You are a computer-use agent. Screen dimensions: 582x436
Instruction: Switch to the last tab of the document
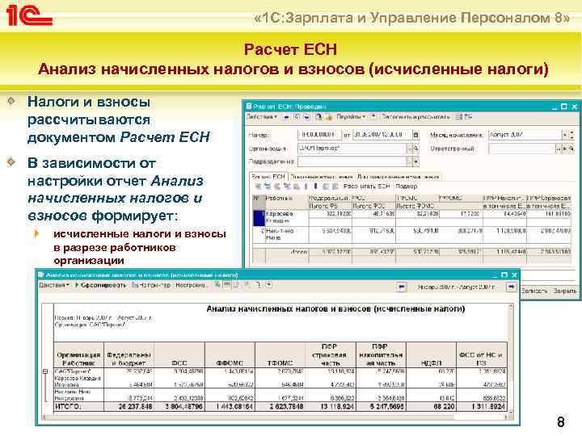coord(399,177)
